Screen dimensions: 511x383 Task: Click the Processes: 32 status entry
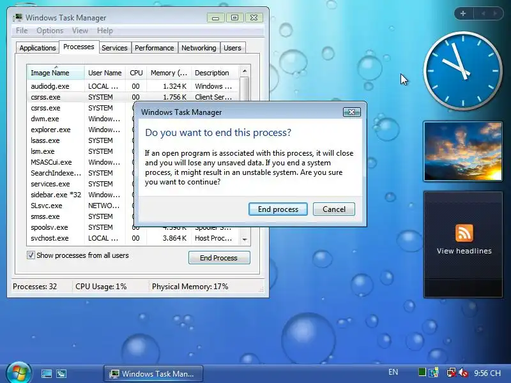coord(34,287)
